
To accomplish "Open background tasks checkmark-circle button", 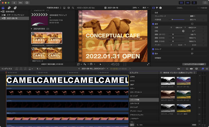I will pos(27,3).
